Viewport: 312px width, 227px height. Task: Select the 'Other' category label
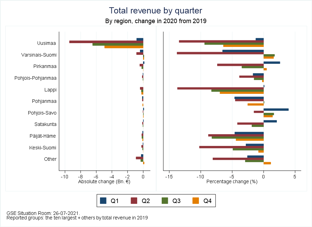coord(50,159)
